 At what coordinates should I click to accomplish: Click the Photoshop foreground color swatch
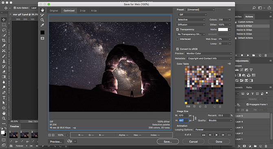click(x=3, y=132)
